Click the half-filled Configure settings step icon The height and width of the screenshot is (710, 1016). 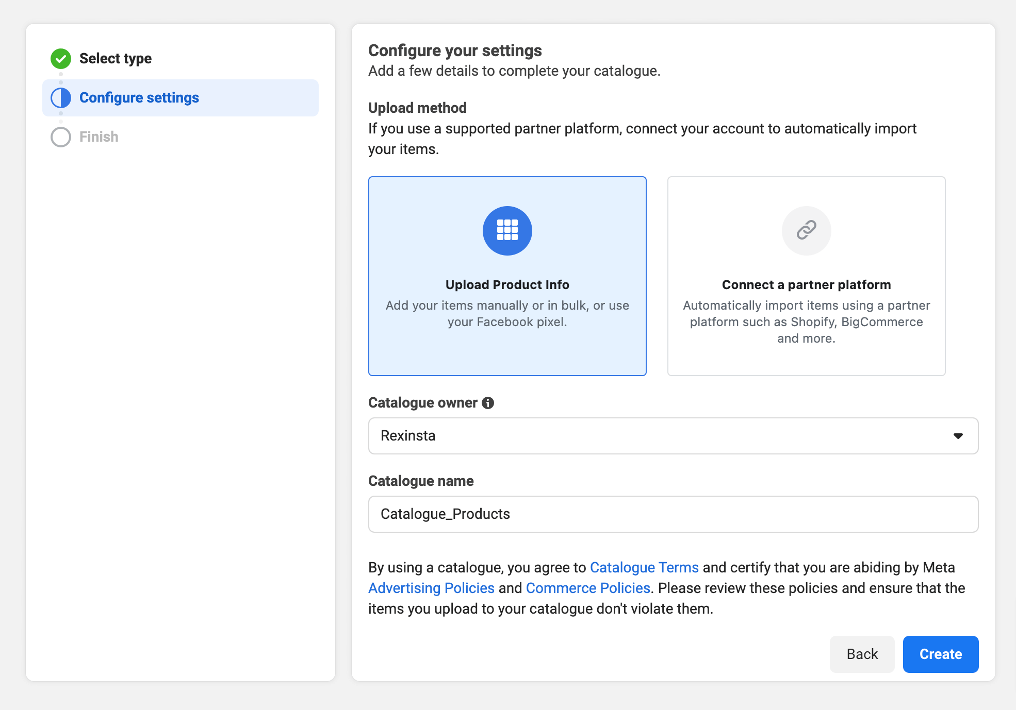click(x=61, y=98)
